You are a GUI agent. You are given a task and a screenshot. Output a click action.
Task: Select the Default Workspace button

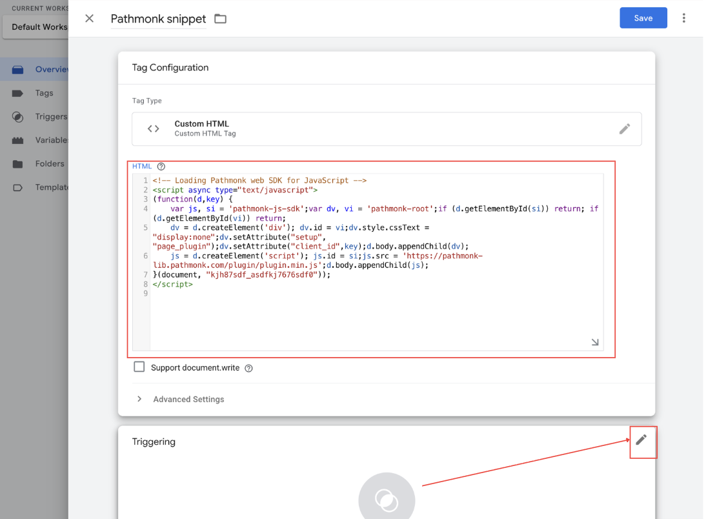click(35, 27)
